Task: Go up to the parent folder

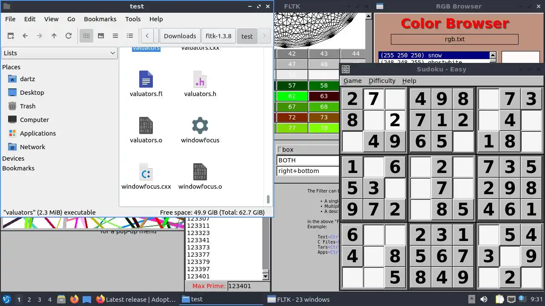Action: coord(54,36)
